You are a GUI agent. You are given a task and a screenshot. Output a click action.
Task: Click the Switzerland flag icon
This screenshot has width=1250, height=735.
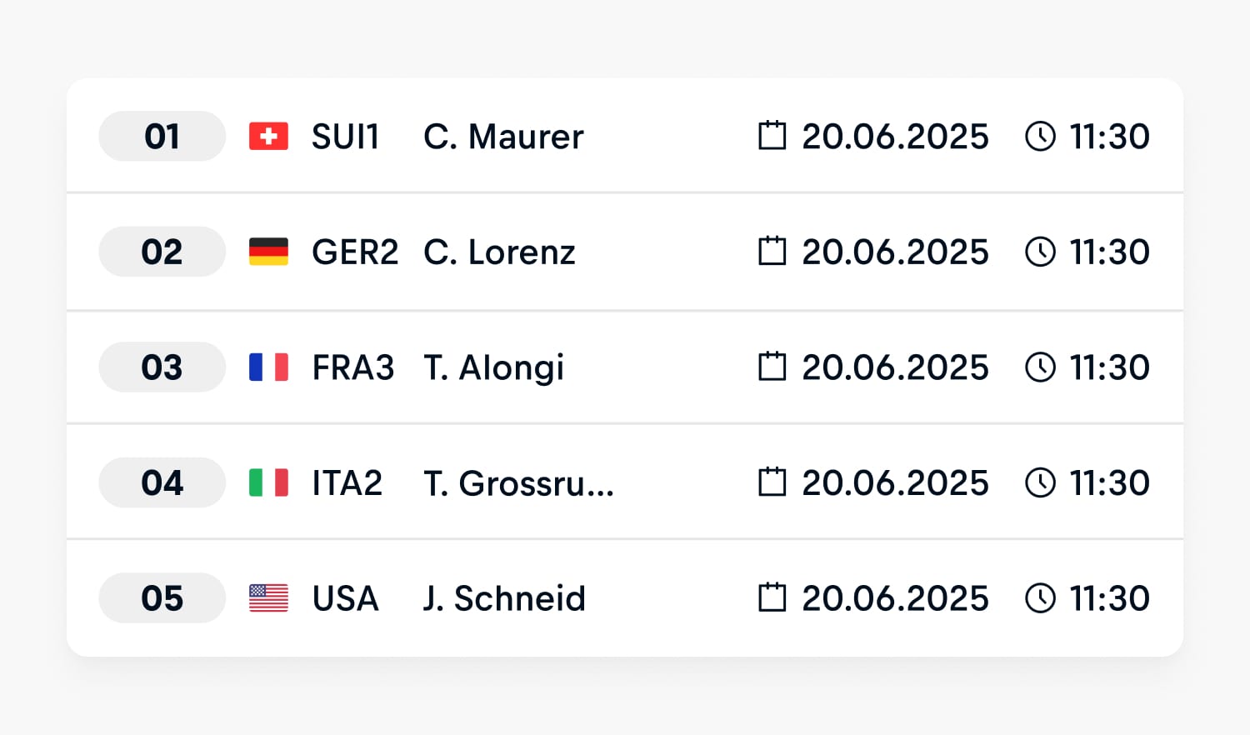268,137
